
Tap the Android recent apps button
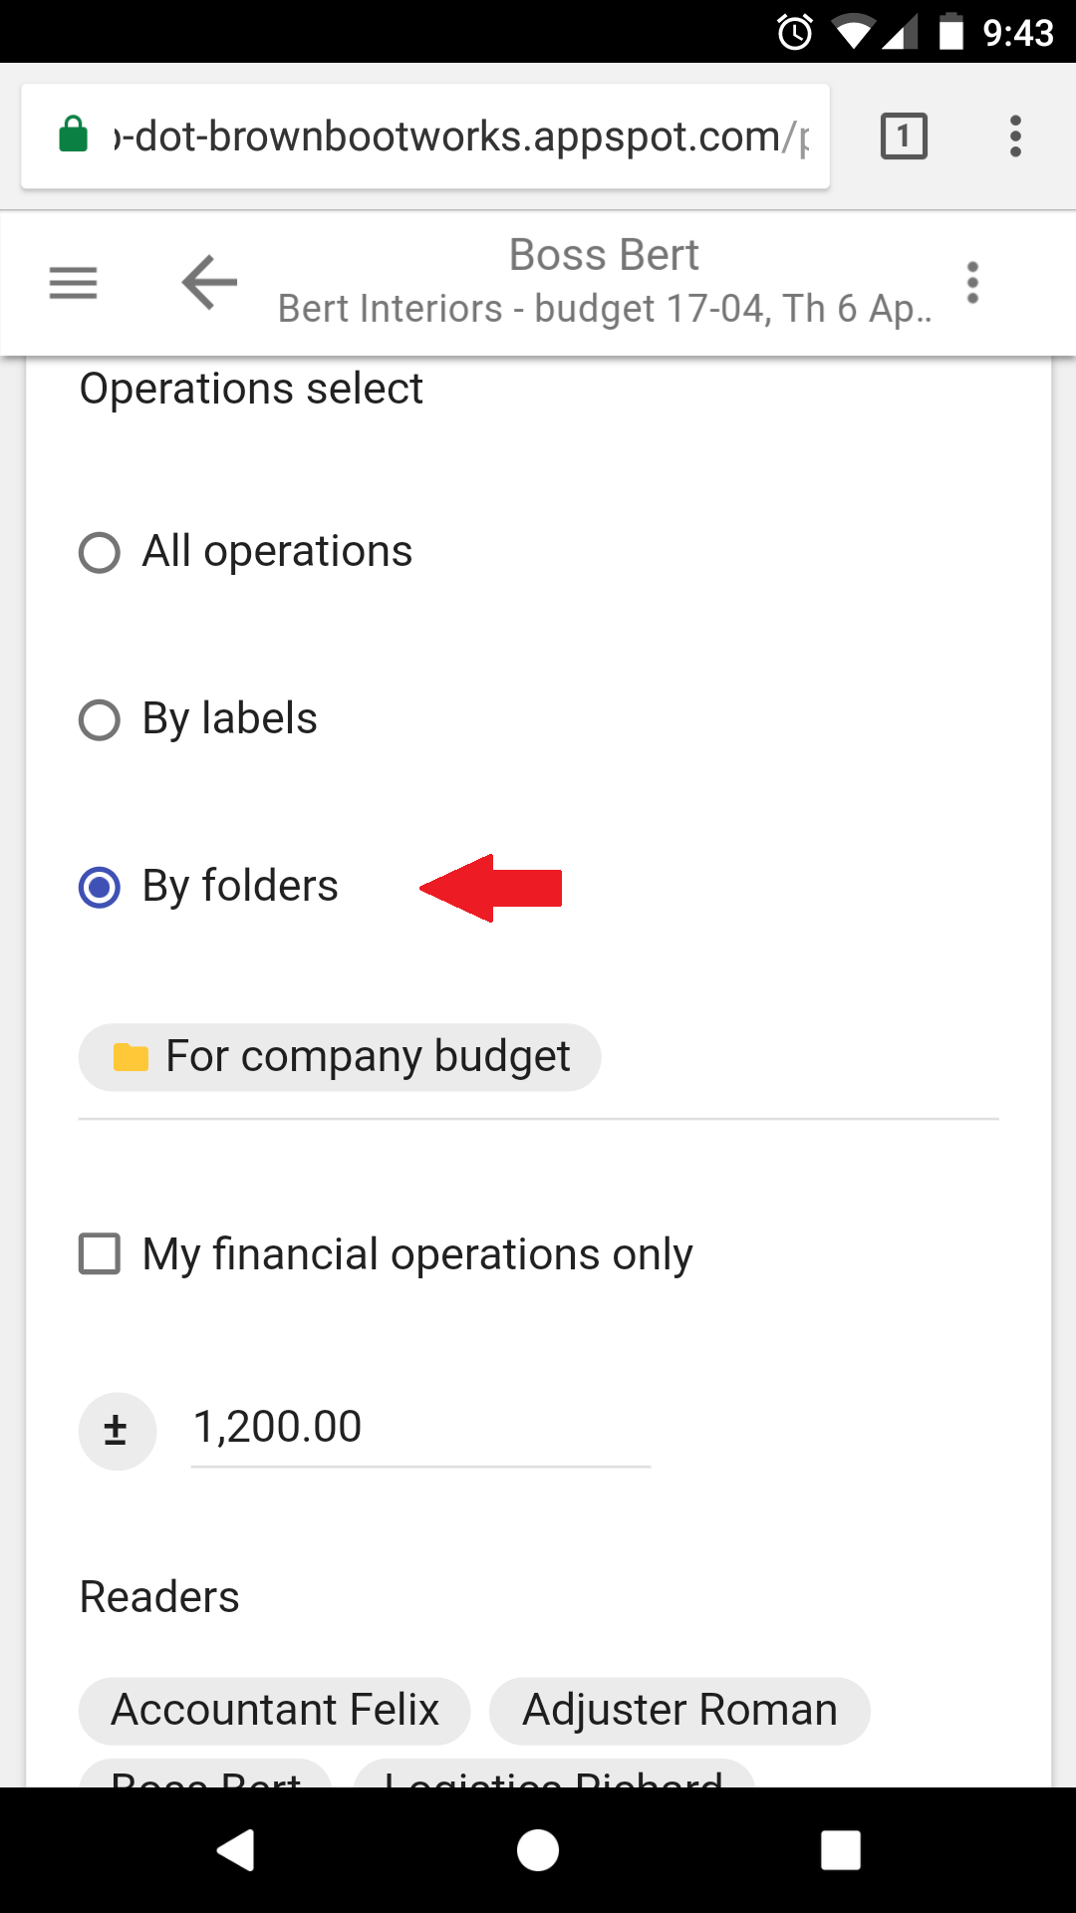841,1850
